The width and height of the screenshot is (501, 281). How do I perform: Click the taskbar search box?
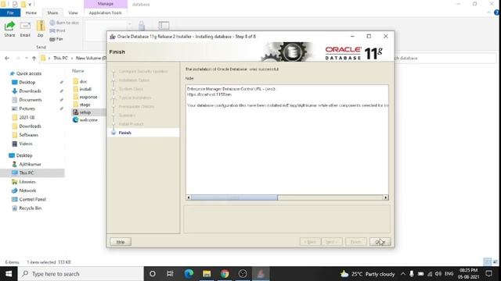coord(81,274)
